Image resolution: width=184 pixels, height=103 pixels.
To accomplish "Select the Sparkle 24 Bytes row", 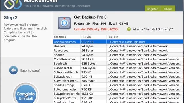I will click(118, 55).
